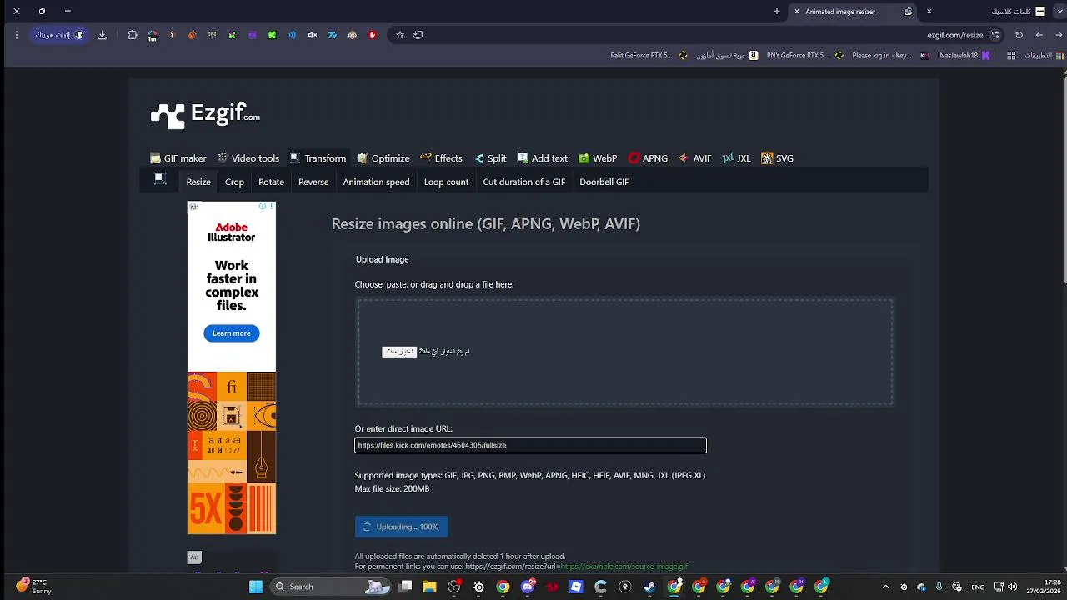
Task: Open the extensions puzzle icon
Action: (x=132, y=35)
